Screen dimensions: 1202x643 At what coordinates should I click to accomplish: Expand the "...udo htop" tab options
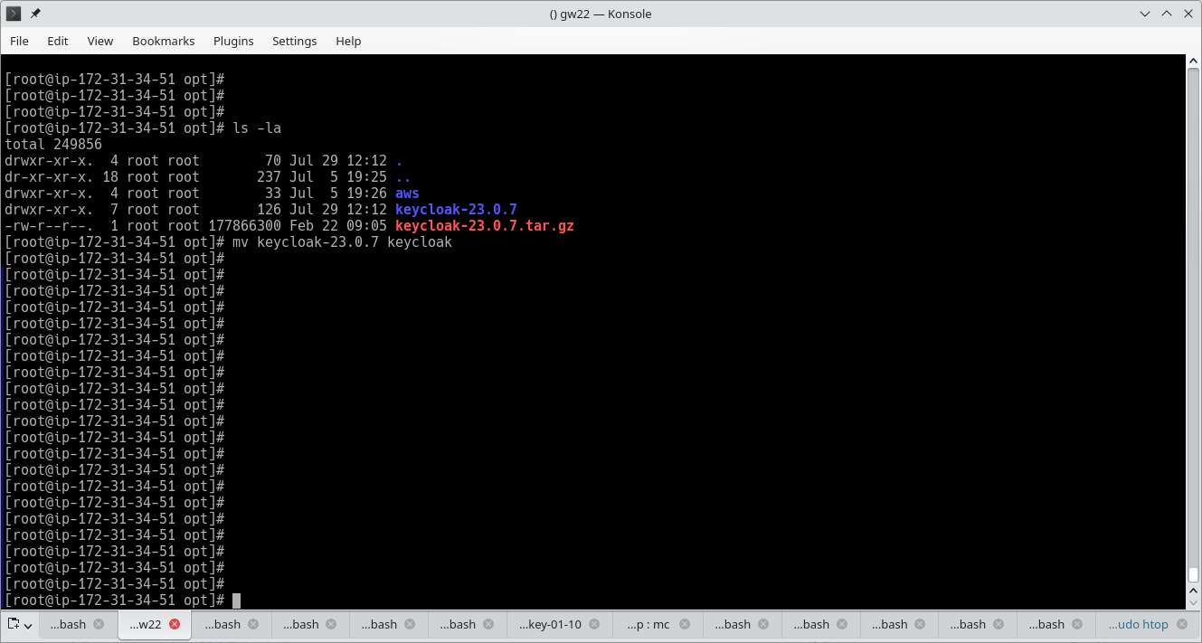(1180, 624)
